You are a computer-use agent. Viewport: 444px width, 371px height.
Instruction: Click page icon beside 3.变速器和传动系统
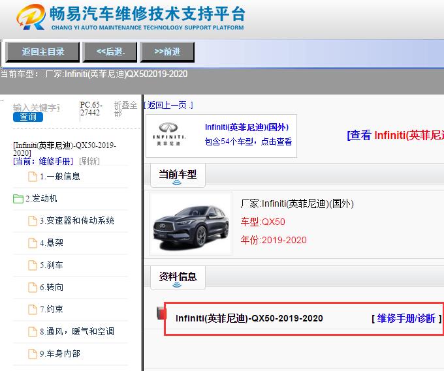[33, 221]
